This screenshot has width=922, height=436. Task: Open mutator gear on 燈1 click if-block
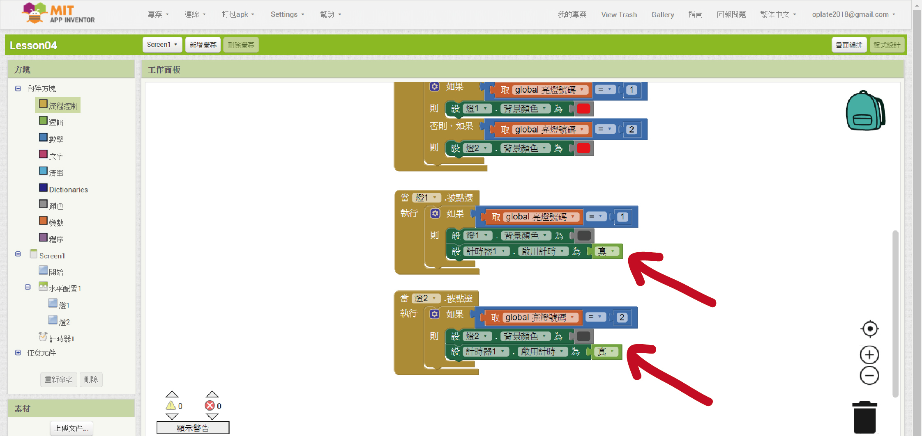tap(435, 213)
